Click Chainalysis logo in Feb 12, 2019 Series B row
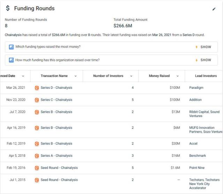The height and width of the screenshot is (194, 223). [37, 143]
